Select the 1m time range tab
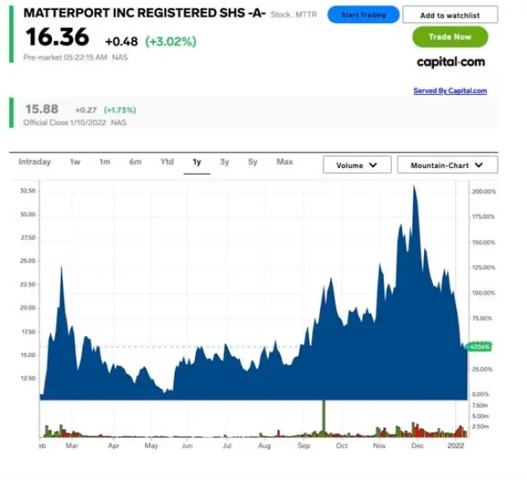Image resolution: width=527 pixels, height=480 pixels. coord(105,162)
